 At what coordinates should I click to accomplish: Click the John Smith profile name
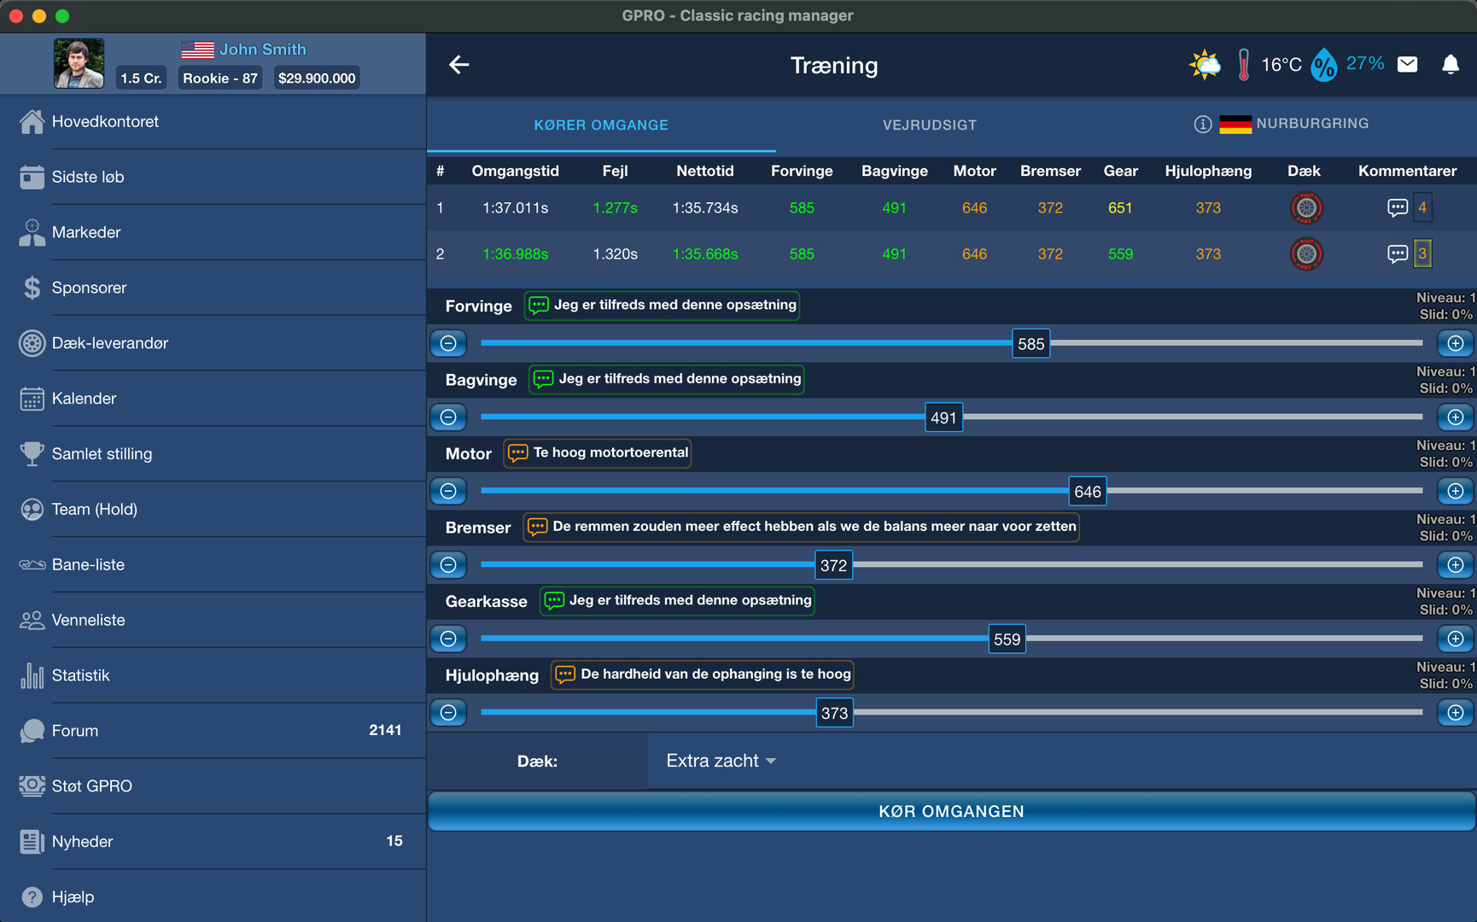[262, 50]
